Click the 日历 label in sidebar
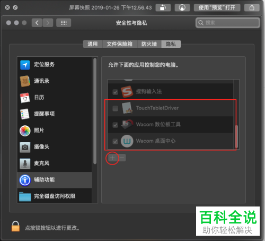The height and width of the screenshot is (241, 265). pos(39,97)
